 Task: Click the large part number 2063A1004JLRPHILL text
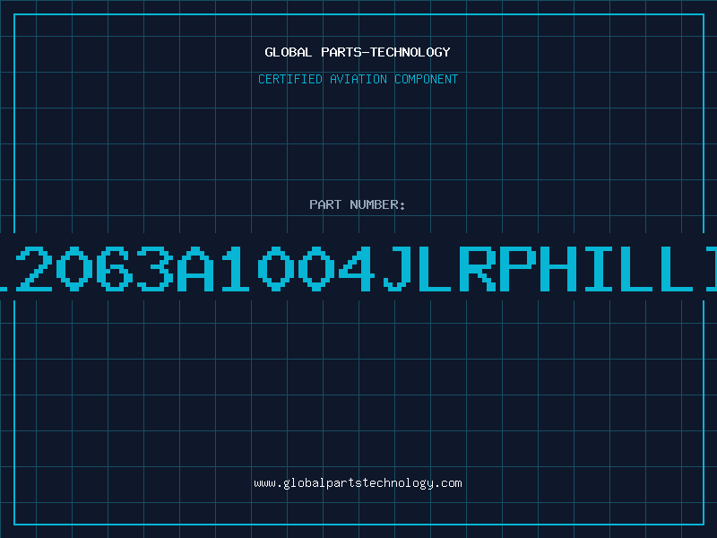[358, 268]
